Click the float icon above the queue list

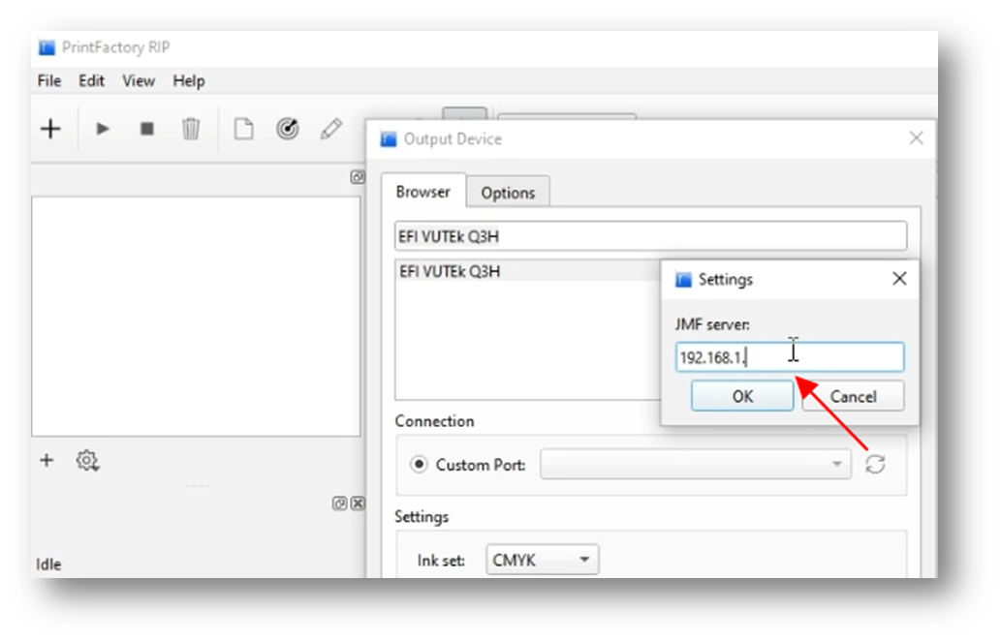pyautogui.click(x=358, y=177)
